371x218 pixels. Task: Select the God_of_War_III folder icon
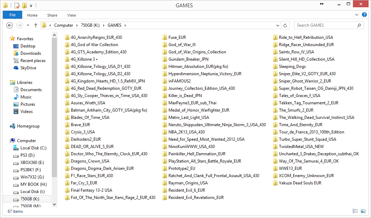[165, 45]
